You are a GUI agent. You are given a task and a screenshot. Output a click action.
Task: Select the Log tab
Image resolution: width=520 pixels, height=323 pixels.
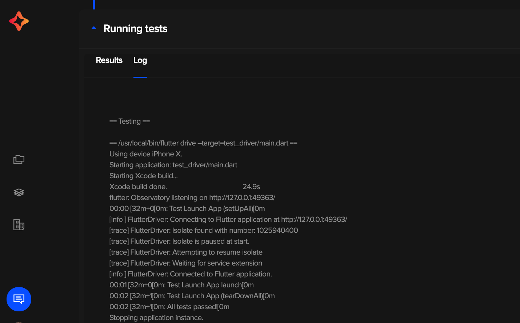coord(140,60)
